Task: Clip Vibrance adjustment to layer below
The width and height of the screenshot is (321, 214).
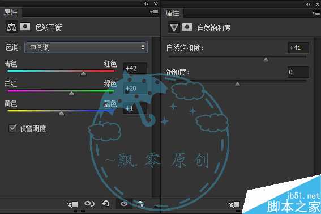Action: (x=234, y=204)
